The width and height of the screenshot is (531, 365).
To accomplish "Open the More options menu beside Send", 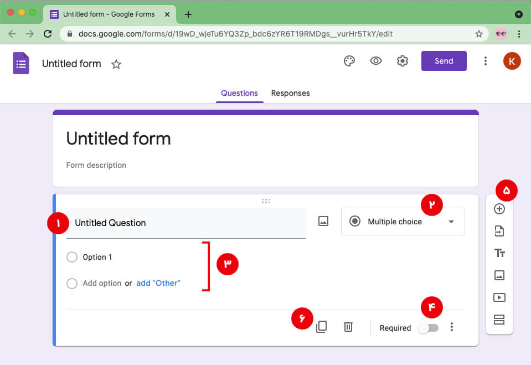I will point(485,61).
